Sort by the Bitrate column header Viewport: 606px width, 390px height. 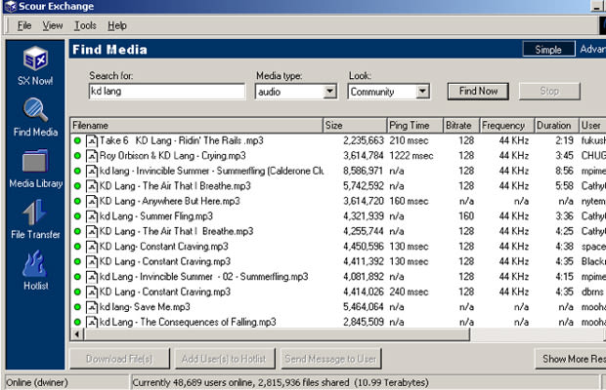tap(461, 126)
